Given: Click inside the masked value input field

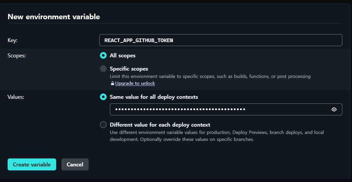Looking at the screenshot, I should (x=219, y=109).
